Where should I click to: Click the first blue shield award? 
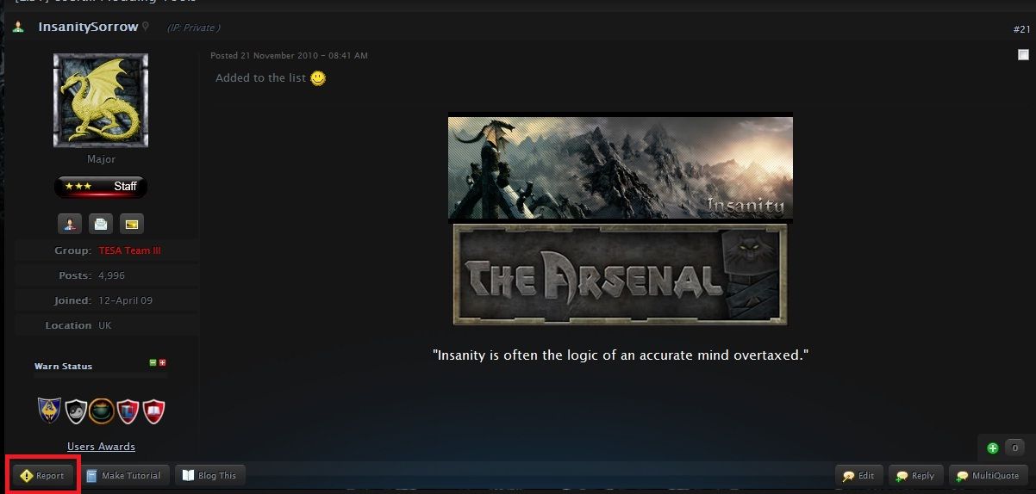[50, 411]
